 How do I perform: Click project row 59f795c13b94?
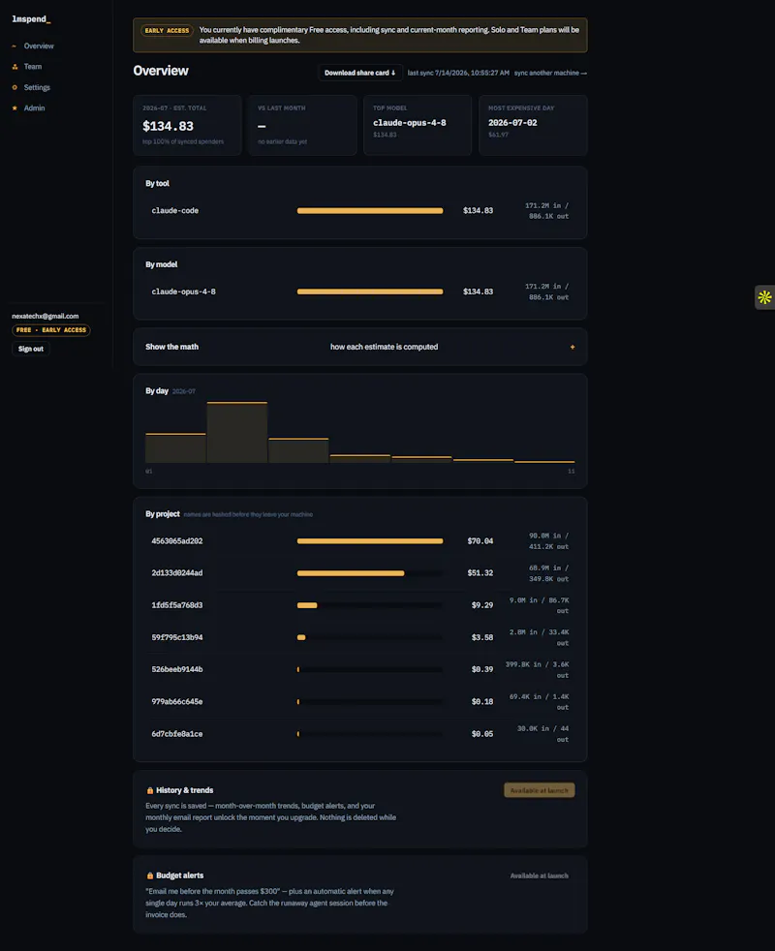(x=360, y=637)
